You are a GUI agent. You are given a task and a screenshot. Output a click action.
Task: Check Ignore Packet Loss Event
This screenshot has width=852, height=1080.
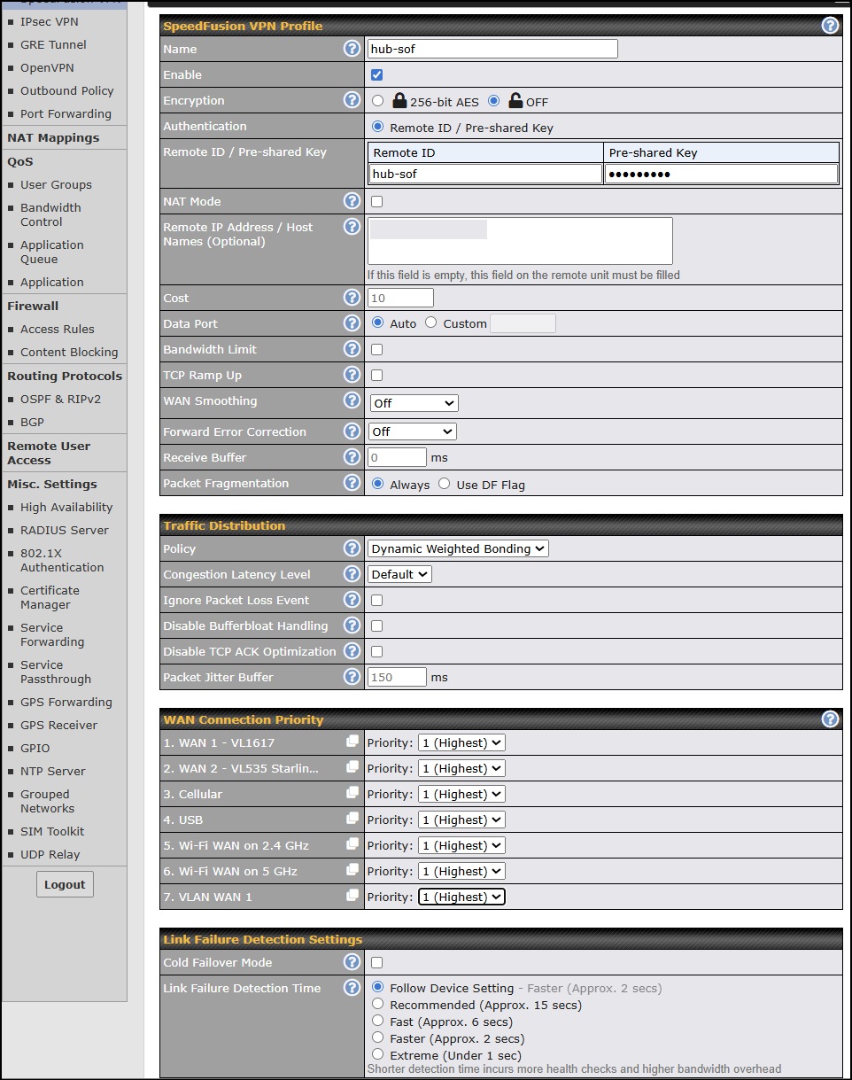376,601
